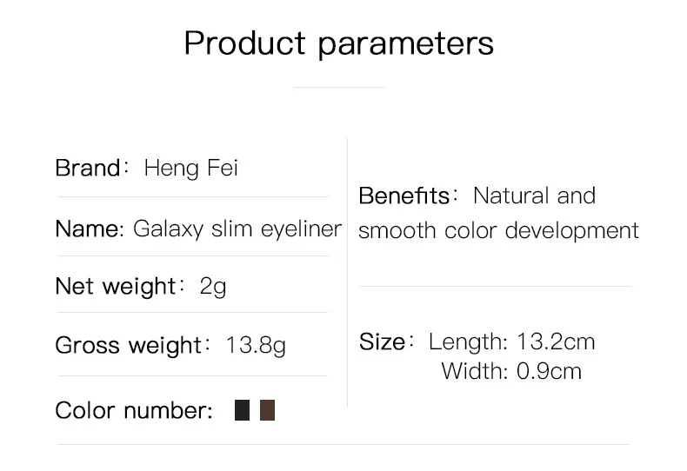
Task: Click the Width: 0.9cm value
Action: (511, 372)
